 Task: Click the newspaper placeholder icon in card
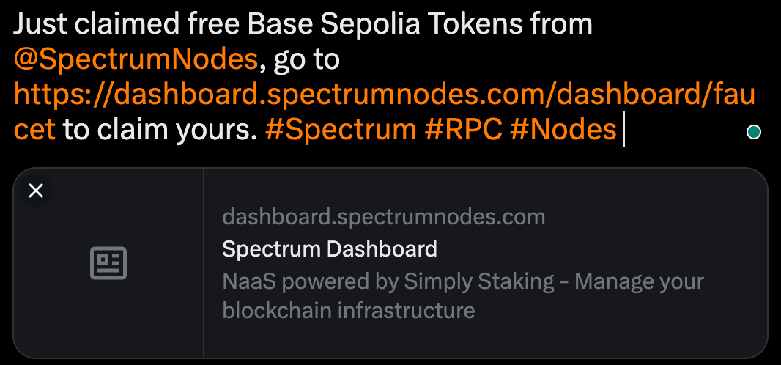108,263
